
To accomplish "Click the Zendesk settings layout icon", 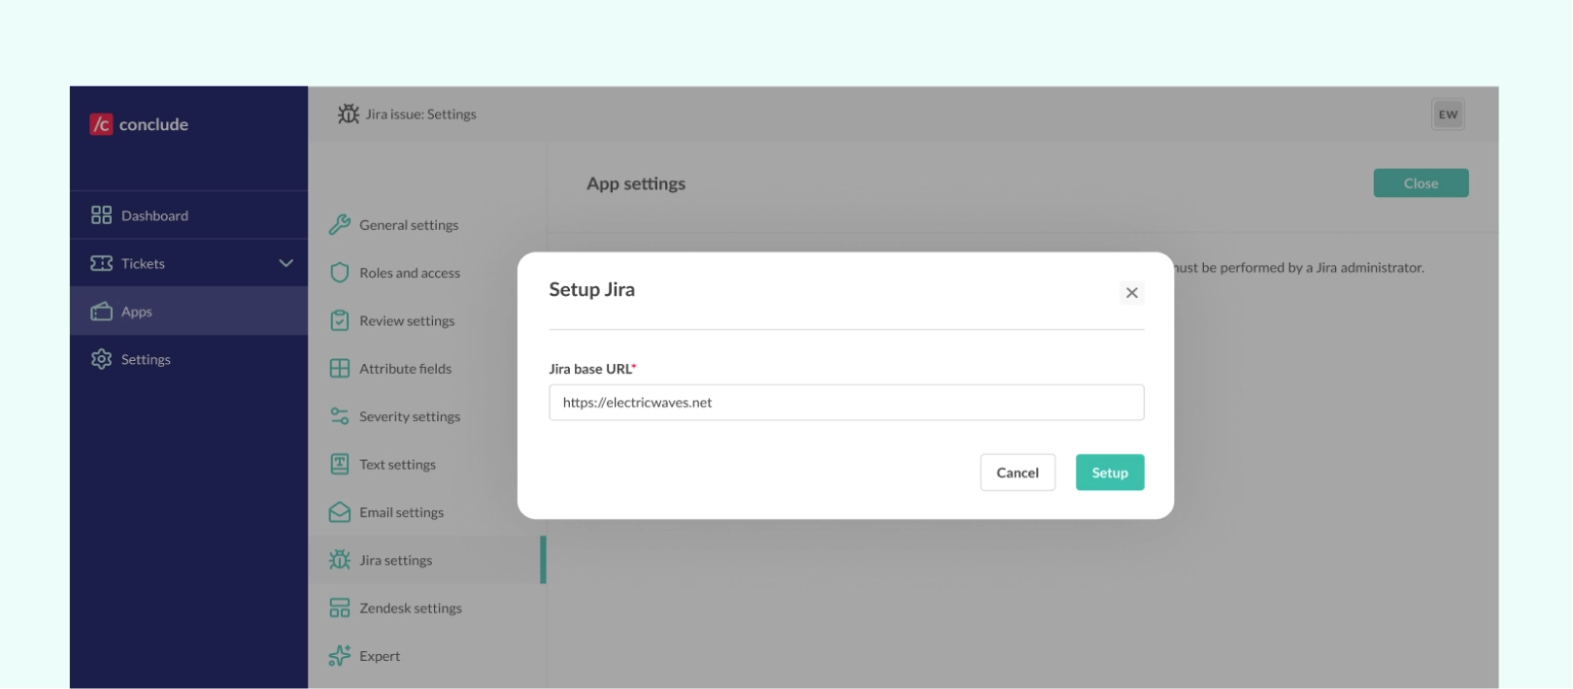I will pos(339,608).
